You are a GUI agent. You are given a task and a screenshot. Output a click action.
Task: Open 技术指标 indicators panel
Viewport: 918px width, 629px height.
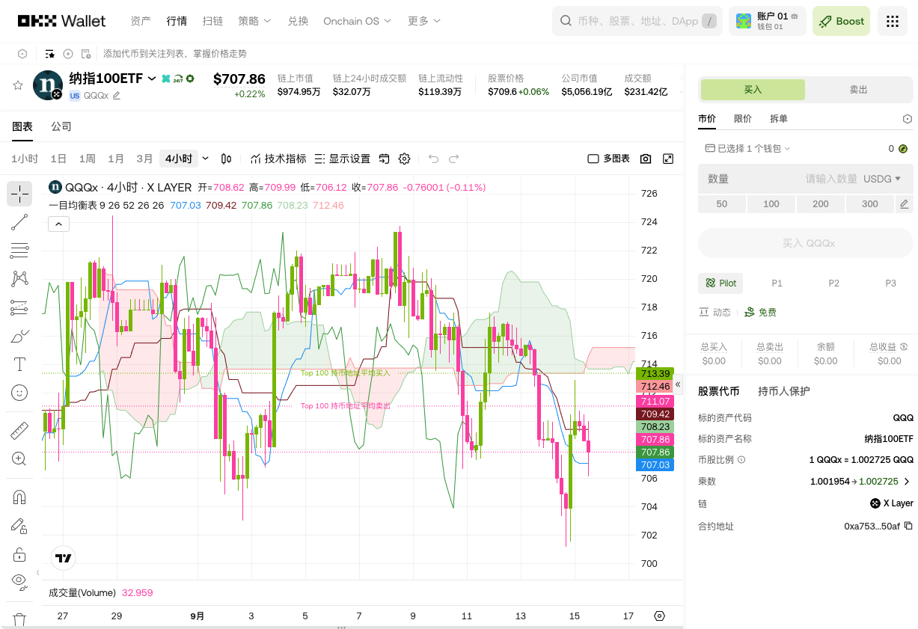[x=278, y=159]
